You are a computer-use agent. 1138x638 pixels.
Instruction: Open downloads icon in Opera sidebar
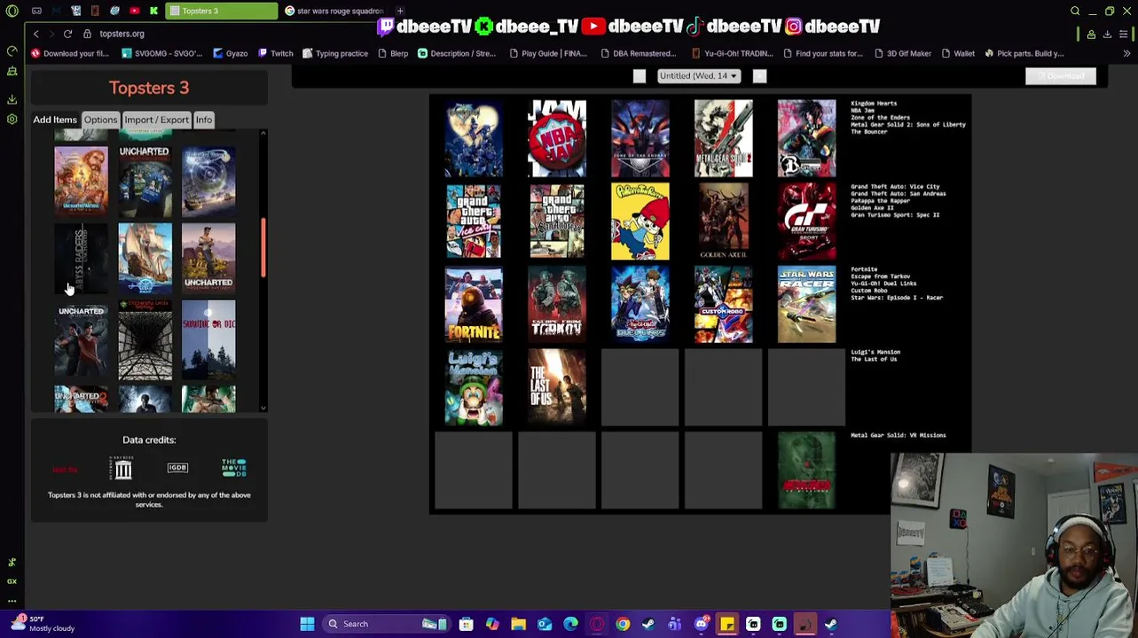(x=12, y=99)
